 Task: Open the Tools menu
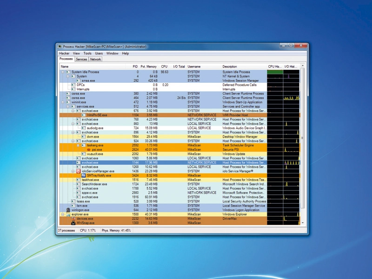tap(87, 53)
